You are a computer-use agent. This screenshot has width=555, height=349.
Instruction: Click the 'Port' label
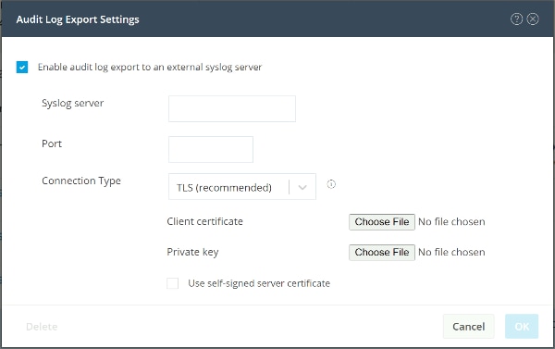(52, 143)
